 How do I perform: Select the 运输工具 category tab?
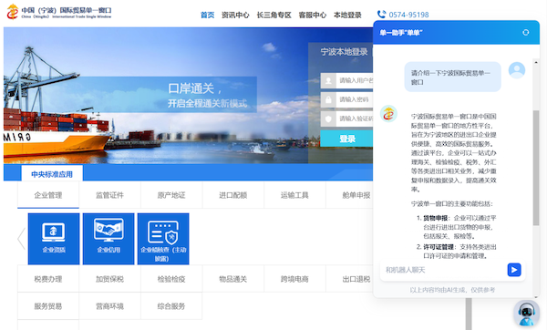coord(294,195)
